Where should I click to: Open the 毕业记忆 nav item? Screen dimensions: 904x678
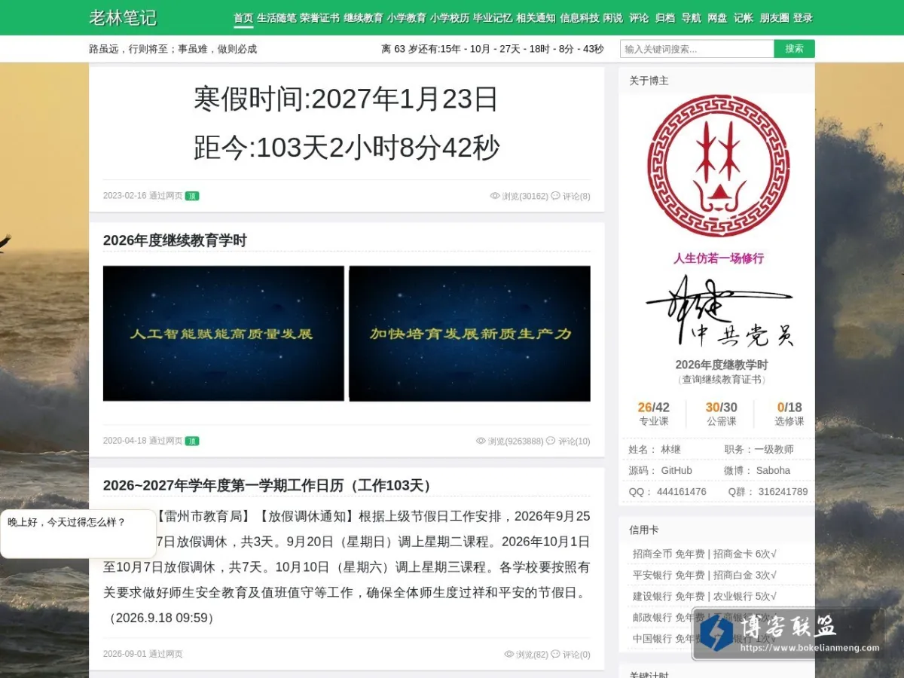tap(493, 18)
